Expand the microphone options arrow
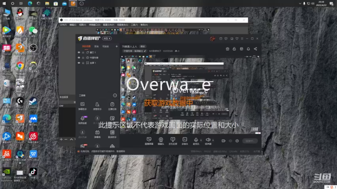Viewport: 337px width, 189px height. [201, 140]
